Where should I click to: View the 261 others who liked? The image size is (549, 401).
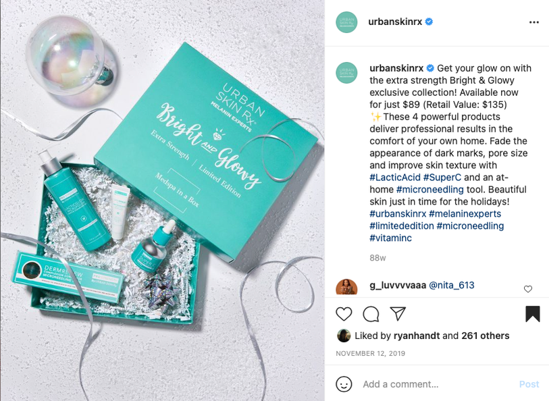coord(486,336)
